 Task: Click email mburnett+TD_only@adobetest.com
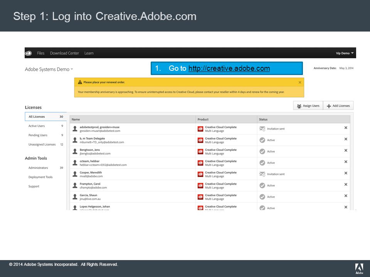[102, 142]
